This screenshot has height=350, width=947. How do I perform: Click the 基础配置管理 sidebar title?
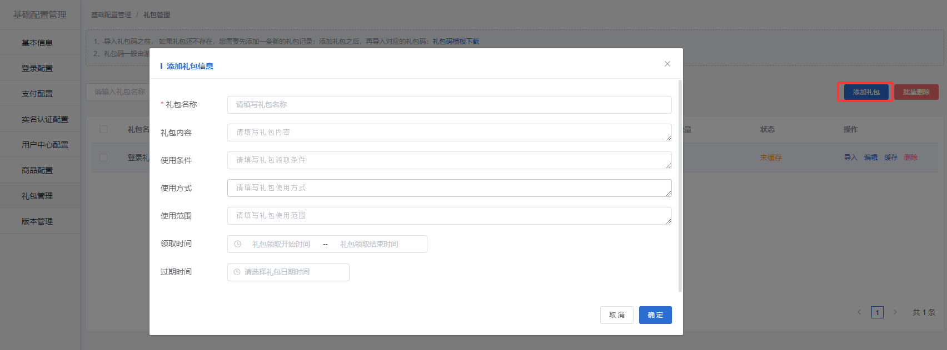click(39, 15)
